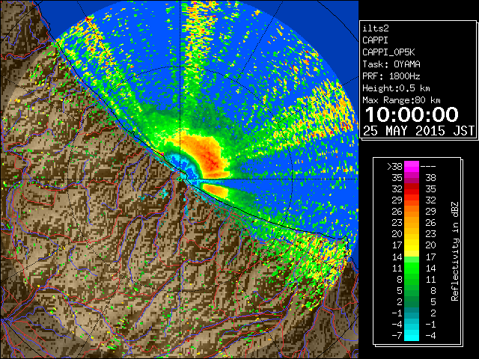Pick the bright green 11–14 dBZ legend swatch
479x359 pixels.
[x=412, y=268]
